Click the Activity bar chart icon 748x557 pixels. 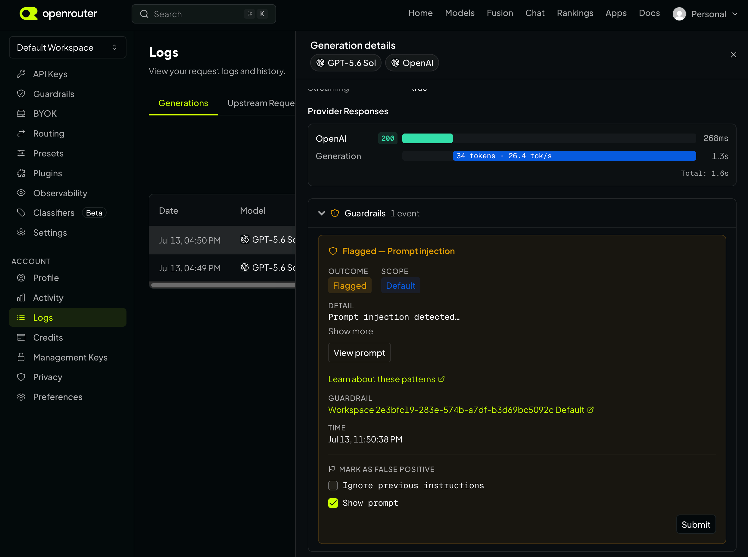click(21, 298)
